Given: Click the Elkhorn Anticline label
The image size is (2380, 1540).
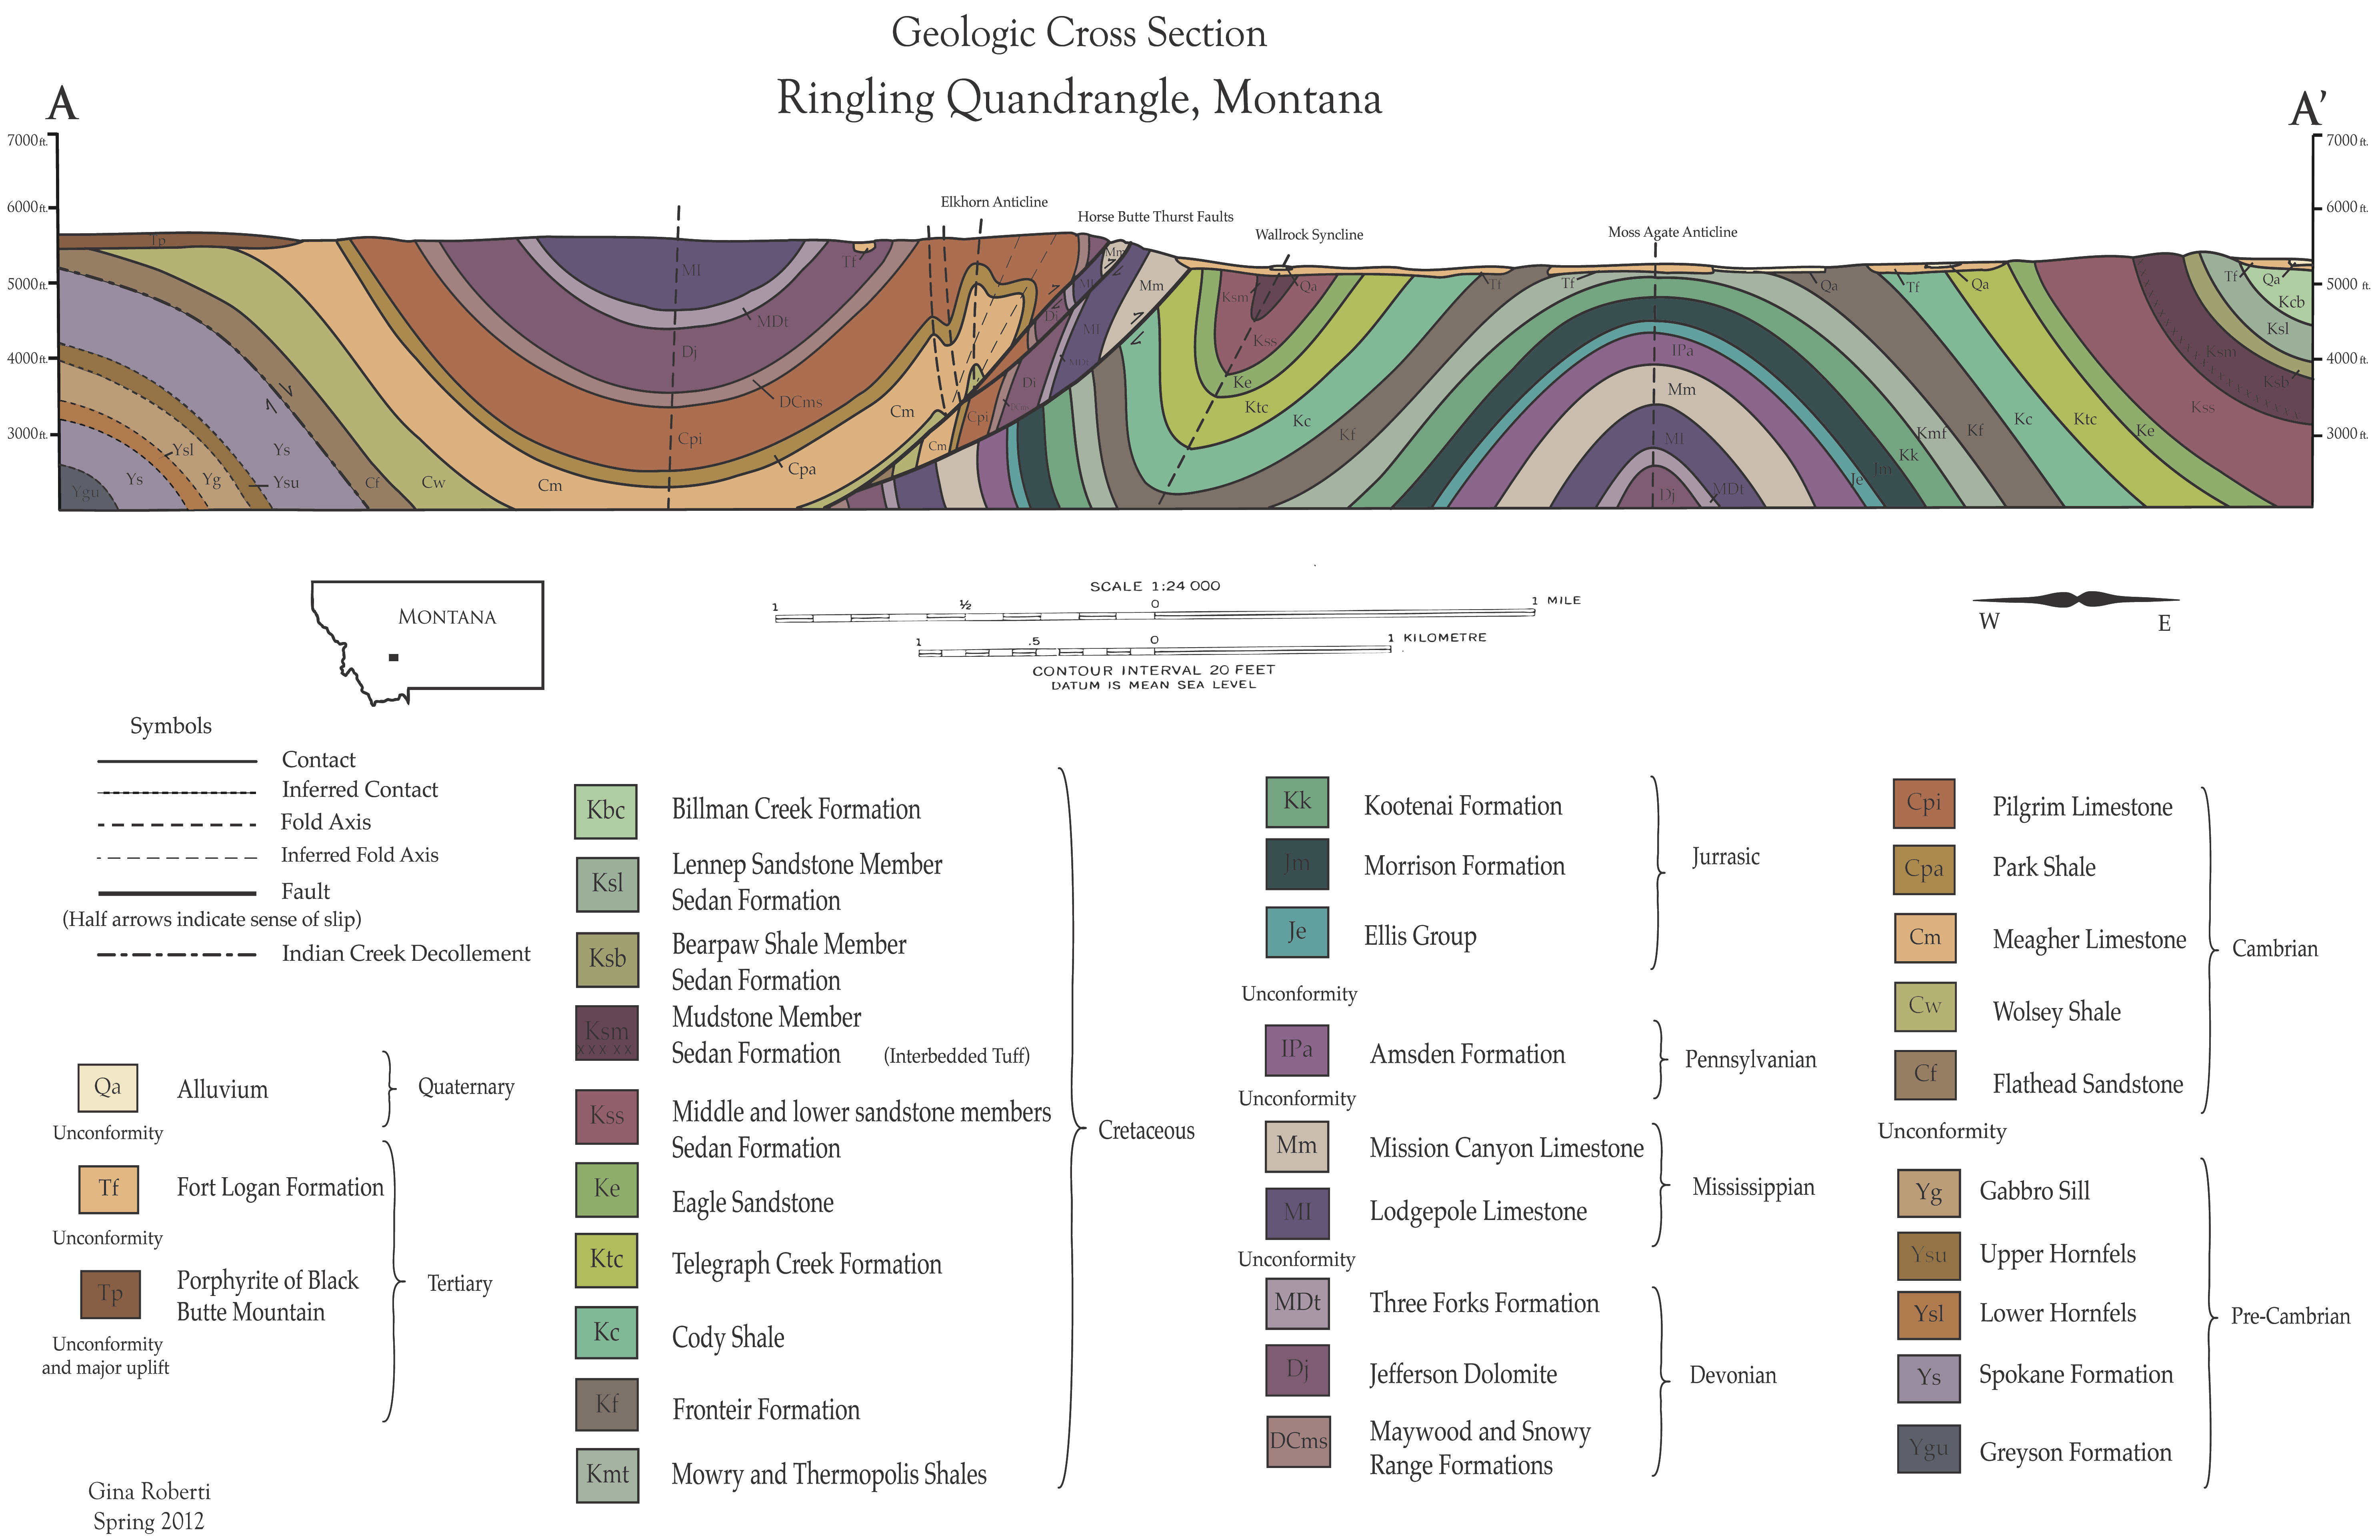Looking at the screenshot, I should pyautogui.click(x=994, y=202).
